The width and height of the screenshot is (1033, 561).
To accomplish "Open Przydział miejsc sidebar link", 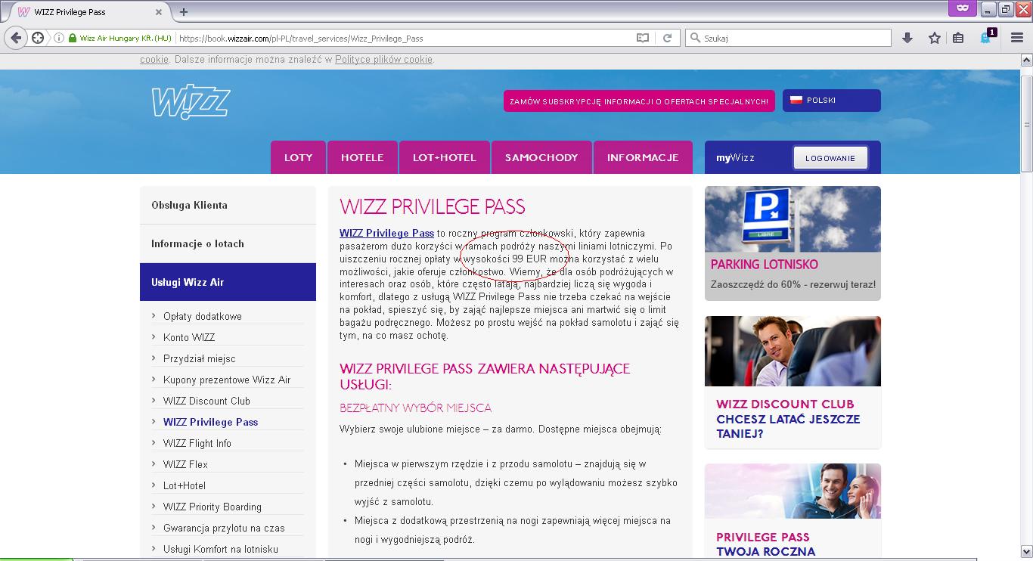I will [199, 358].
